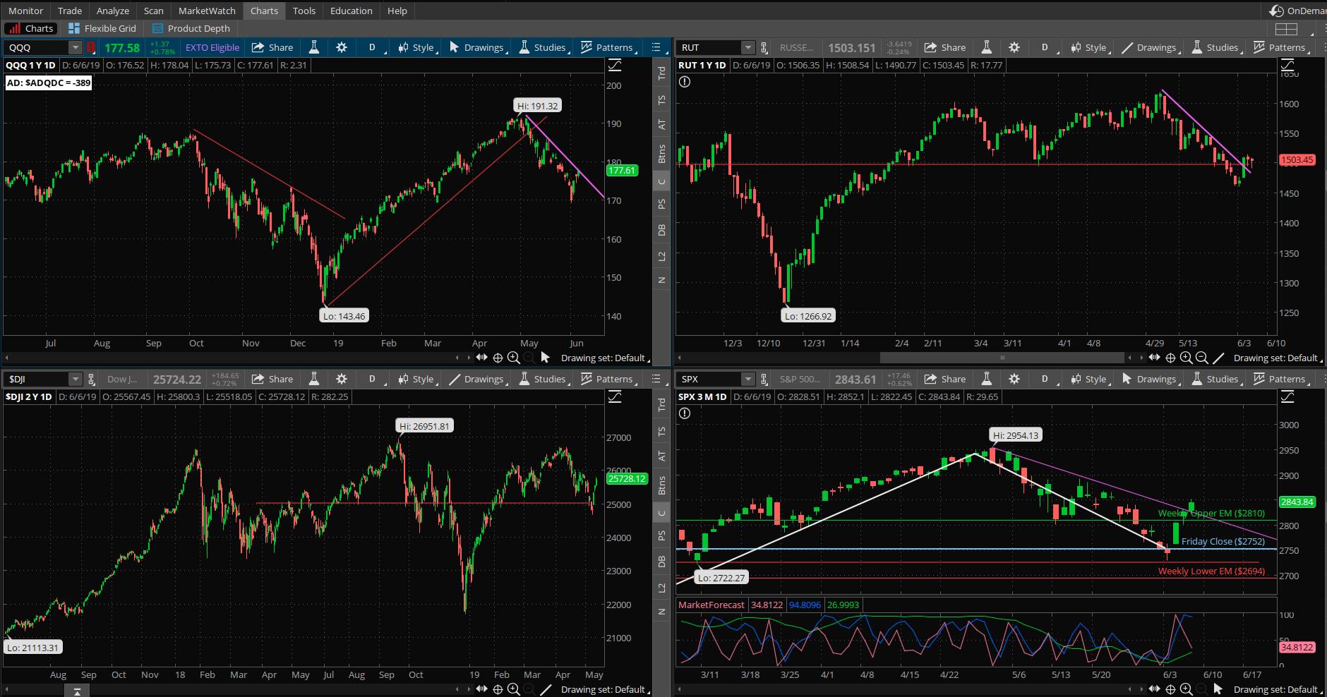
Task: Open the Flexible Grid sub-tab
Action: (102, 28)
